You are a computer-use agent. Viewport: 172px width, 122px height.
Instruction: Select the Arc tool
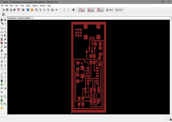[5, 77]
